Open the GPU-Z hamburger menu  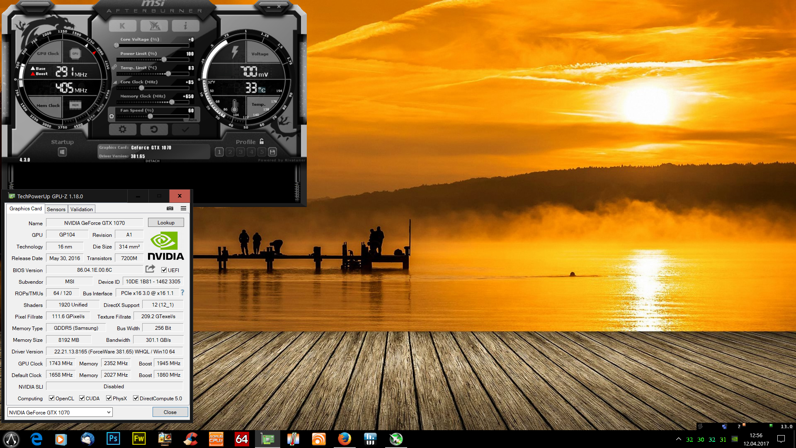(183, 209)
